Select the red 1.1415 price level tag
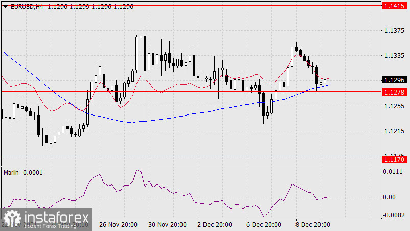Screen dimensions: 410x231 tap(394, 5)
